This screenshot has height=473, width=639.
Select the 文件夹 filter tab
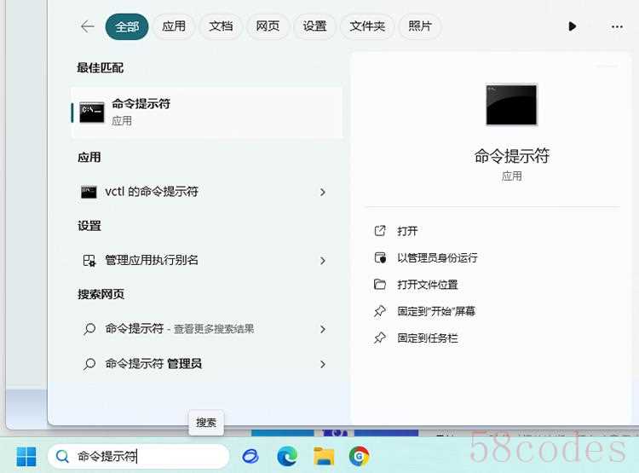pos(367,26)
